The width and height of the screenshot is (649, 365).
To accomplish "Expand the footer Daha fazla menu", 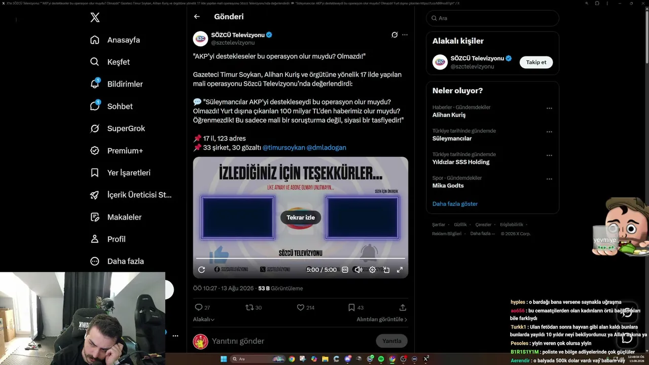I will [482, 234].
